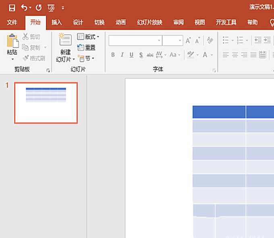Open the 审阅 tab
Viewport: 274px width, 238px height.
[x=179, y=23]
